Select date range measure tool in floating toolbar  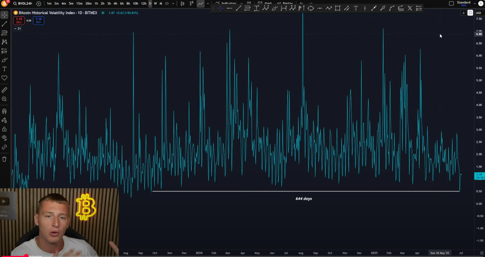[284, 8]
